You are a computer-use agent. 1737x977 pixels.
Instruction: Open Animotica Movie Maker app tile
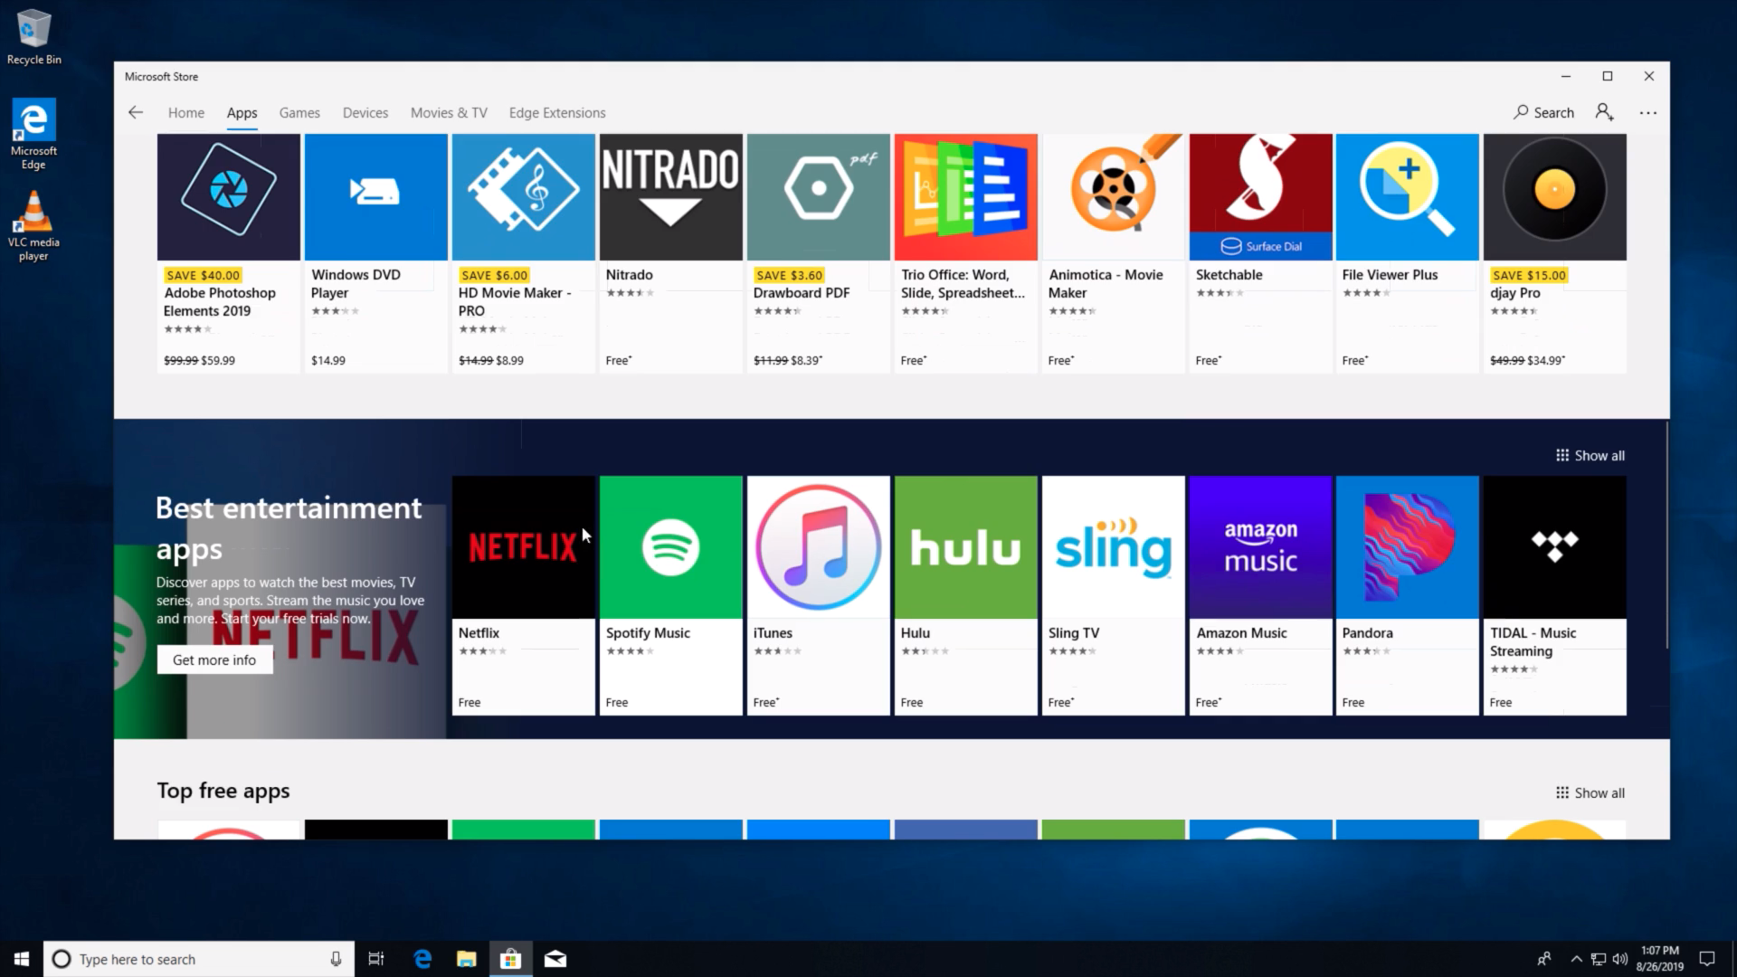click(x=1113, y=253)
